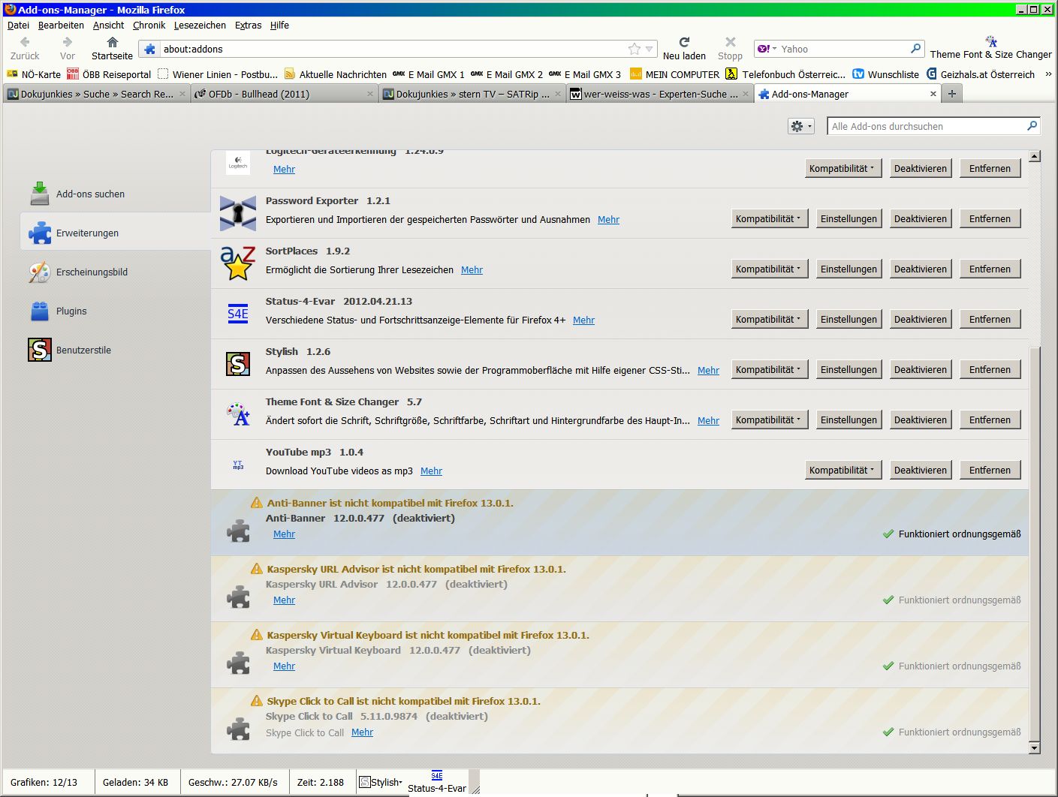The width and height of the screenshot is (1058, 797).
Task: Bookmark page with the star icon
Action: click(634, 49)
